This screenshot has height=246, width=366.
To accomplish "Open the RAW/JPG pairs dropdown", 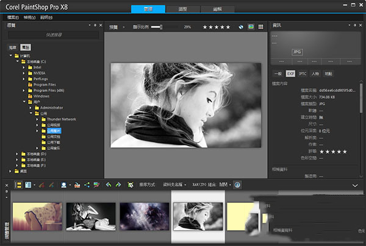I will pos(225,184).
